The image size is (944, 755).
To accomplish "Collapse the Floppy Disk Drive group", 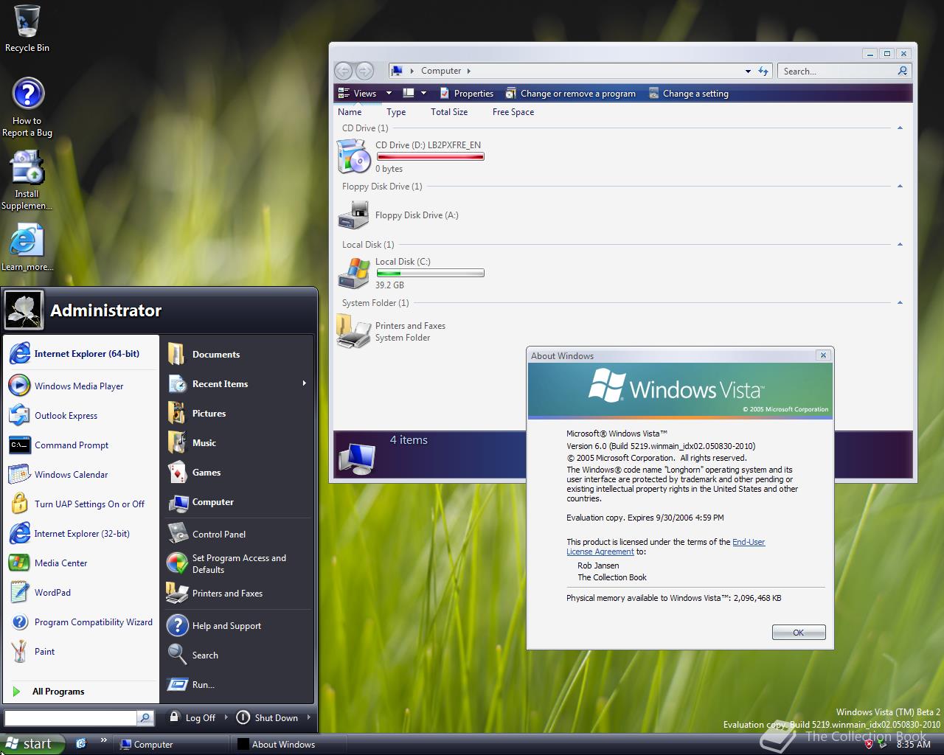I will tap(900, 187).
